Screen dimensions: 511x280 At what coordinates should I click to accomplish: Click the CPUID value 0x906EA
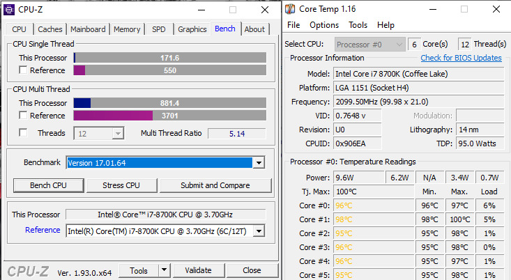pos(357,143)
